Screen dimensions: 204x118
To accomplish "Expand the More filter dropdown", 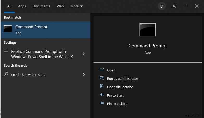I will [76, 6].
